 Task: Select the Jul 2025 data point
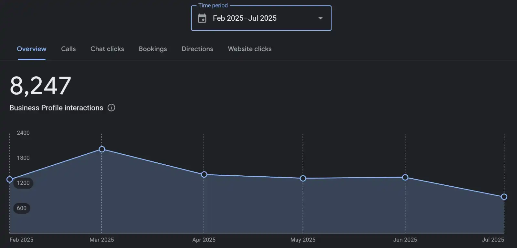pyautogui.click(x=504, y=197)
